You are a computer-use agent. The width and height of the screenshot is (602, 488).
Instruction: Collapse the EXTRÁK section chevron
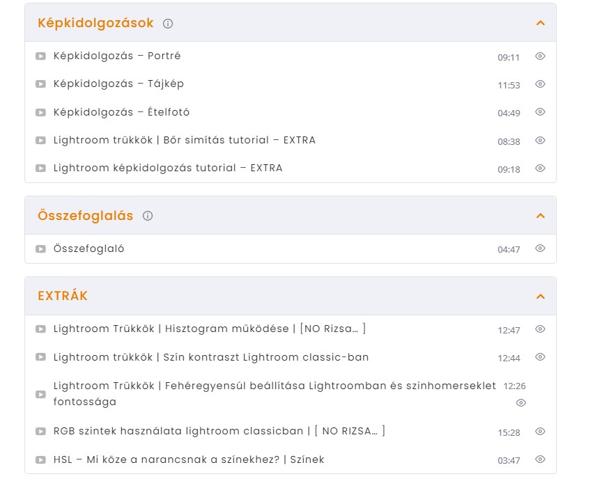541,296
